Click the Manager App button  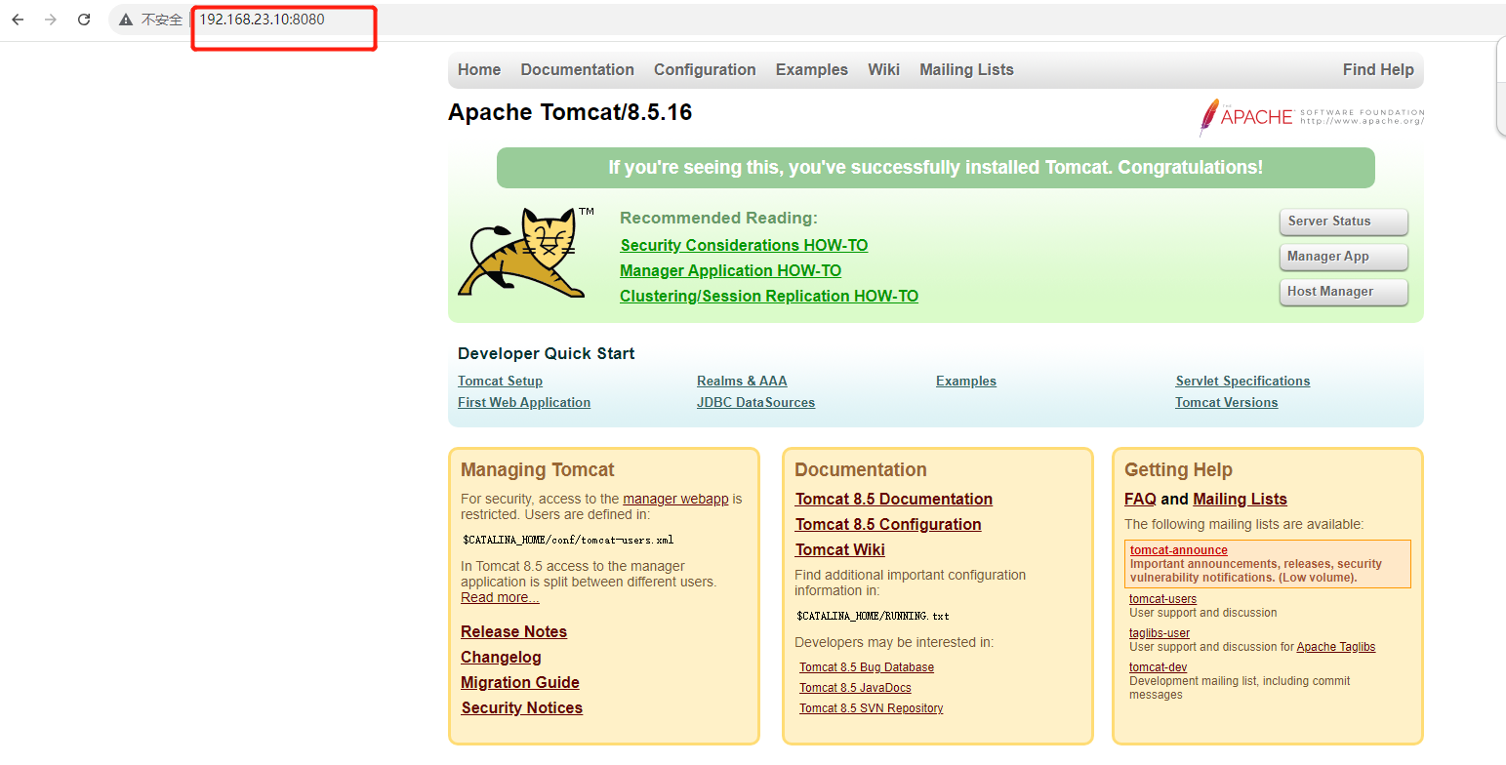click(x=1343, y=257)
